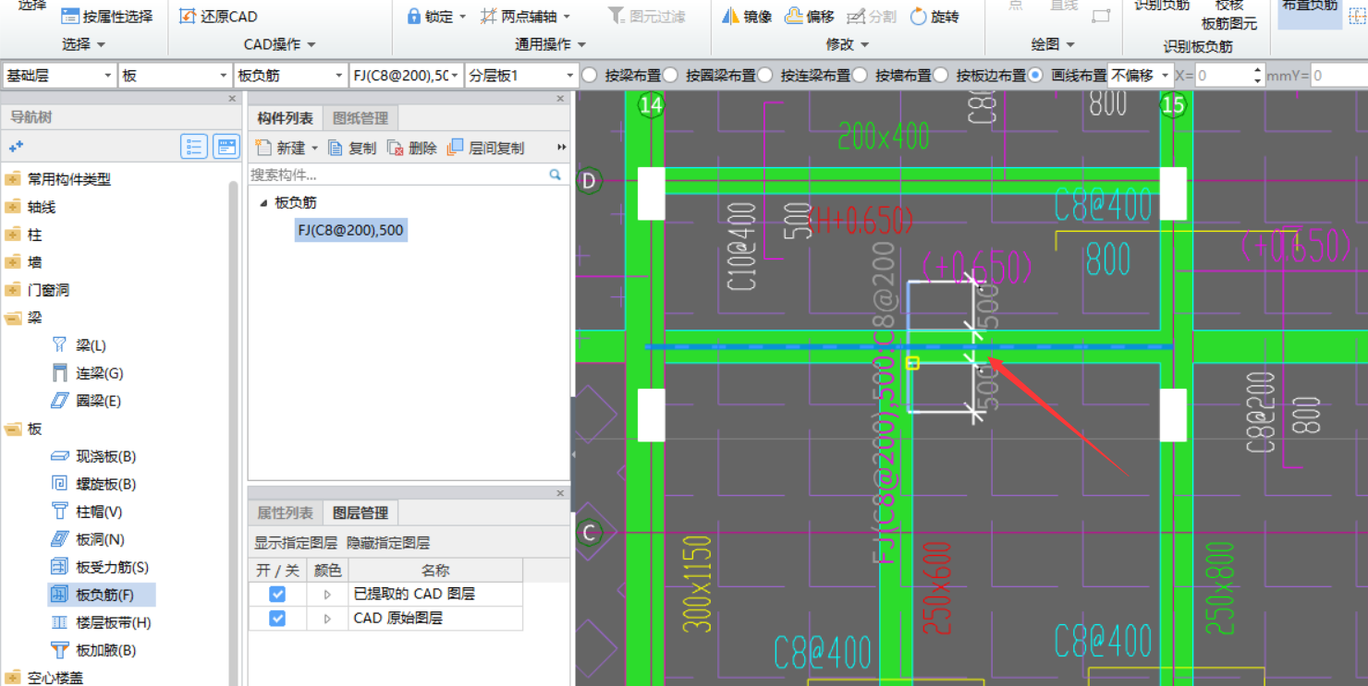This screenshot has width=1368, height=686.
Task: Open the 基础层 floor dropdown
Action: [x=59, y=76]
